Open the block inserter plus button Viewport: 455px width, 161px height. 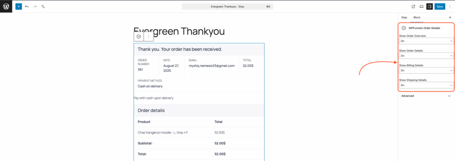click(19, 6)
